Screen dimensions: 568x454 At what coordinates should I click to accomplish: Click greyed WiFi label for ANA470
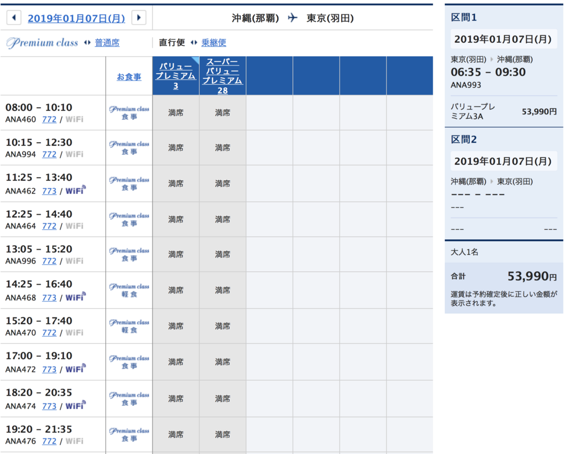point(74,333)
